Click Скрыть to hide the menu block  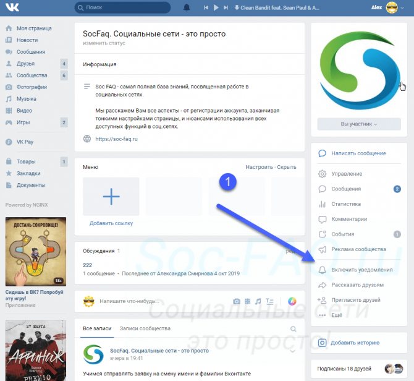(287, 167)
